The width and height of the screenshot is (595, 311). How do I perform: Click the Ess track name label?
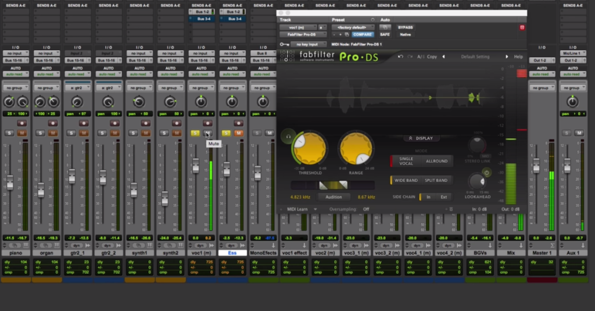[x=232, y=253]
